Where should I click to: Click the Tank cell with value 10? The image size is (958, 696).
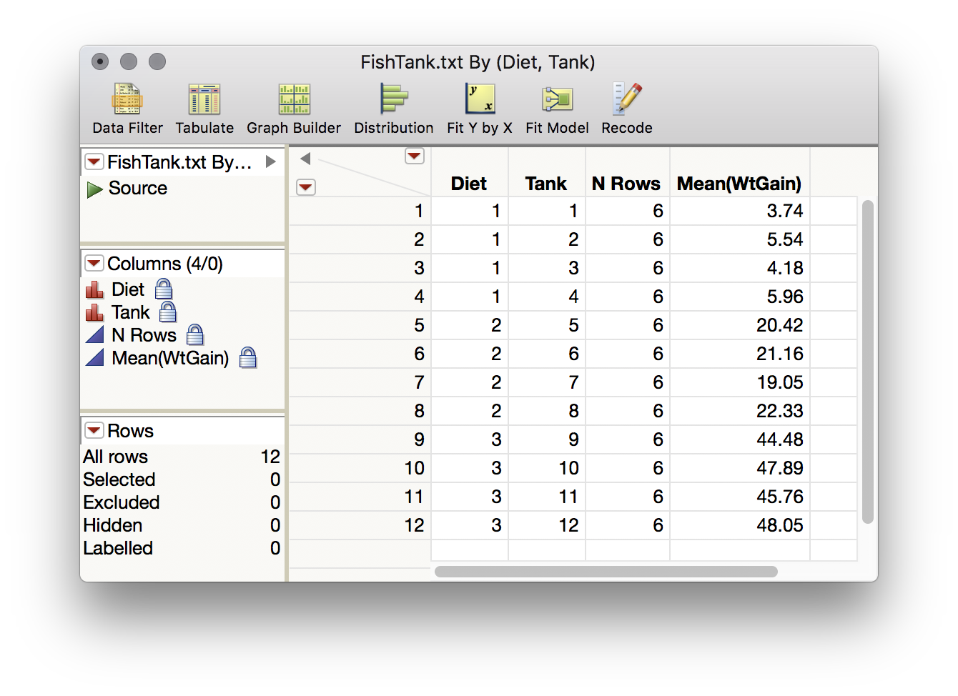click(547, 468)
